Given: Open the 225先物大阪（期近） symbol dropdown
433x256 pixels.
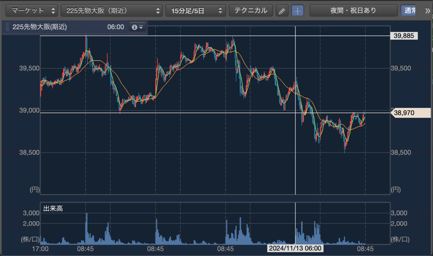Looking at the screenshot, I should tap(111, 10).
